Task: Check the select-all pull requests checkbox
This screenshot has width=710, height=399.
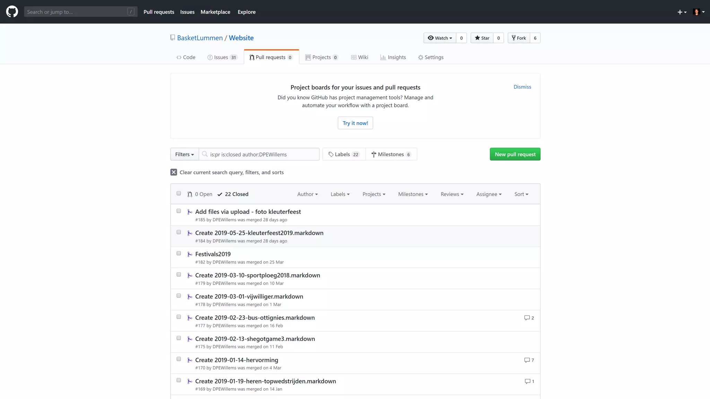Action: (179, 193)
